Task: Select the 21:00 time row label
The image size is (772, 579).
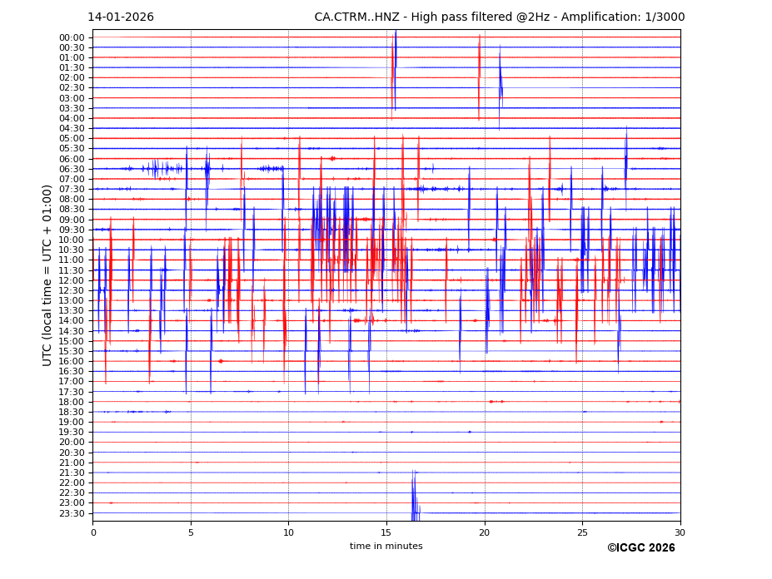Action: click(x=72, y=463)
